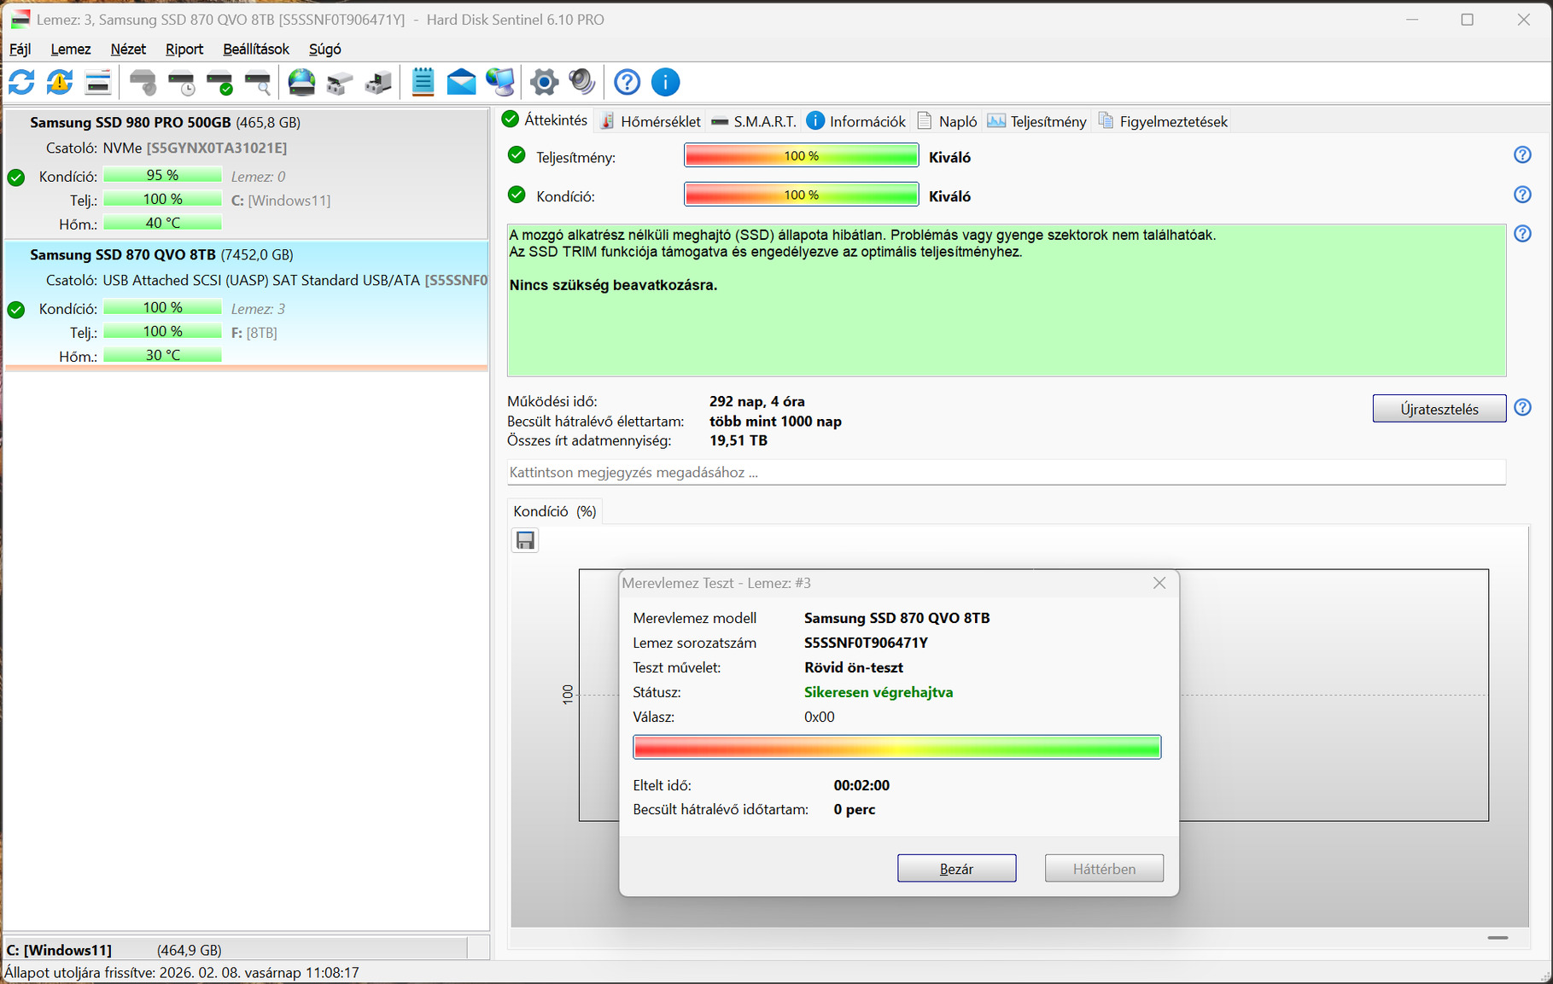1553x984 pixels.
Task: Click the 40 °C temperature bar of 980 PRO
Action: 162,223
